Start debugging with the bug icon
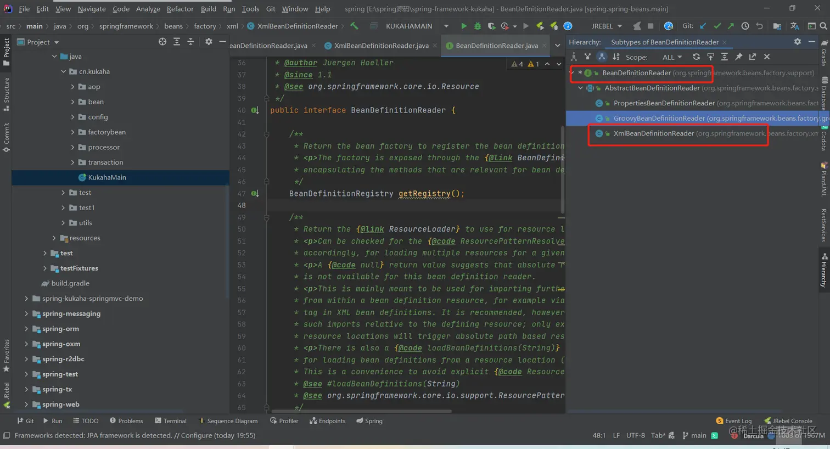The image size is (830, 449). 478,26
